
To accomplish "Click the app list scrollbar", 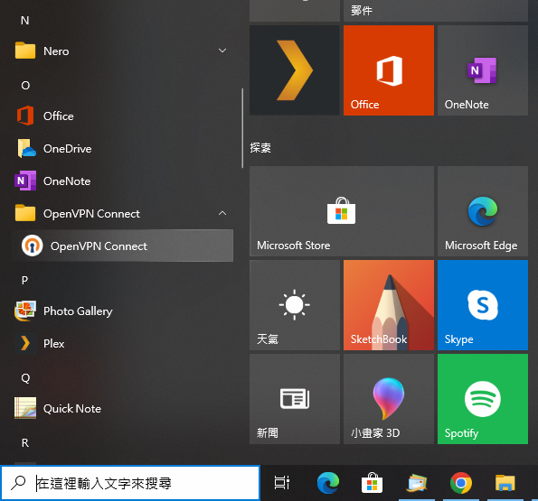I will [x=242, y=128].
